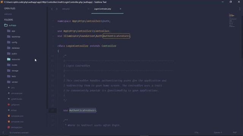Click the red .gitignore file icon
Viewport: 243px width, 136px height.
[x=9, y=105]
